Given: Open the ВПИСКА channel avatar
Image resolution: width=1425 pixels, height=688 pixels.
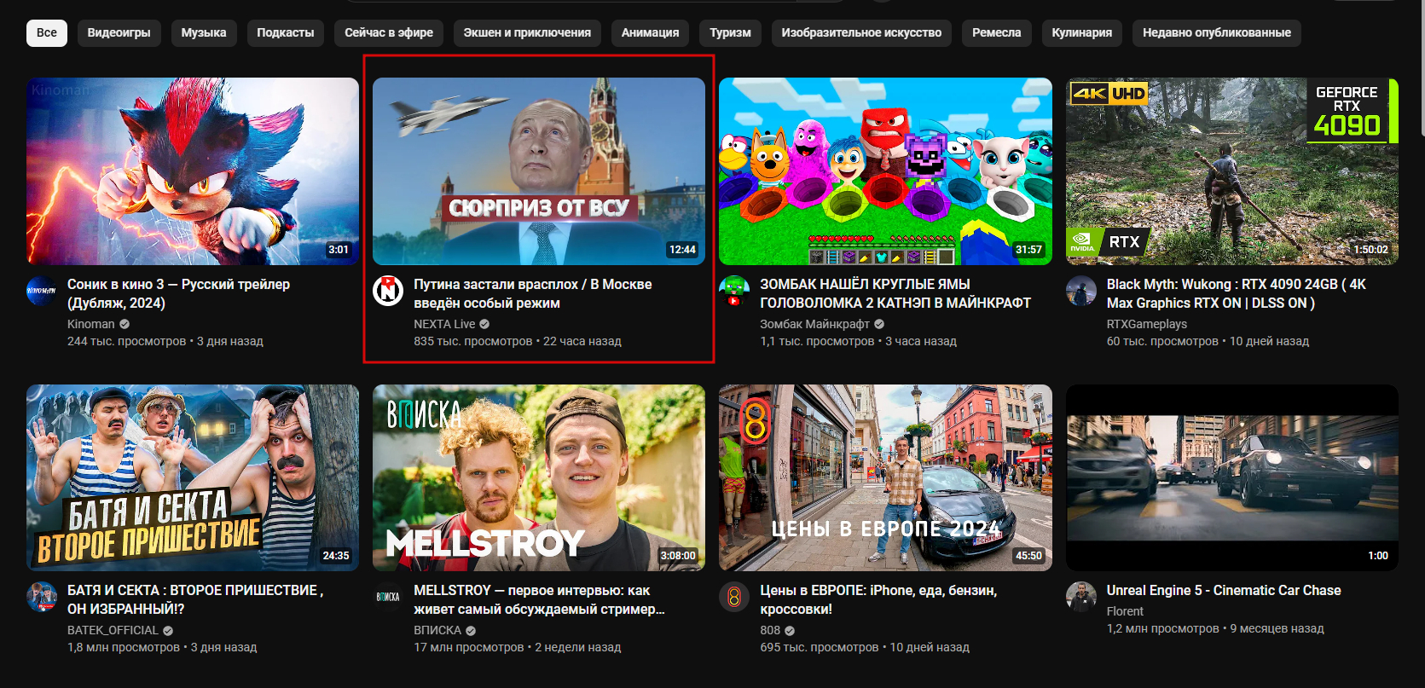Looking at the screenshot, I should [388, 597].
